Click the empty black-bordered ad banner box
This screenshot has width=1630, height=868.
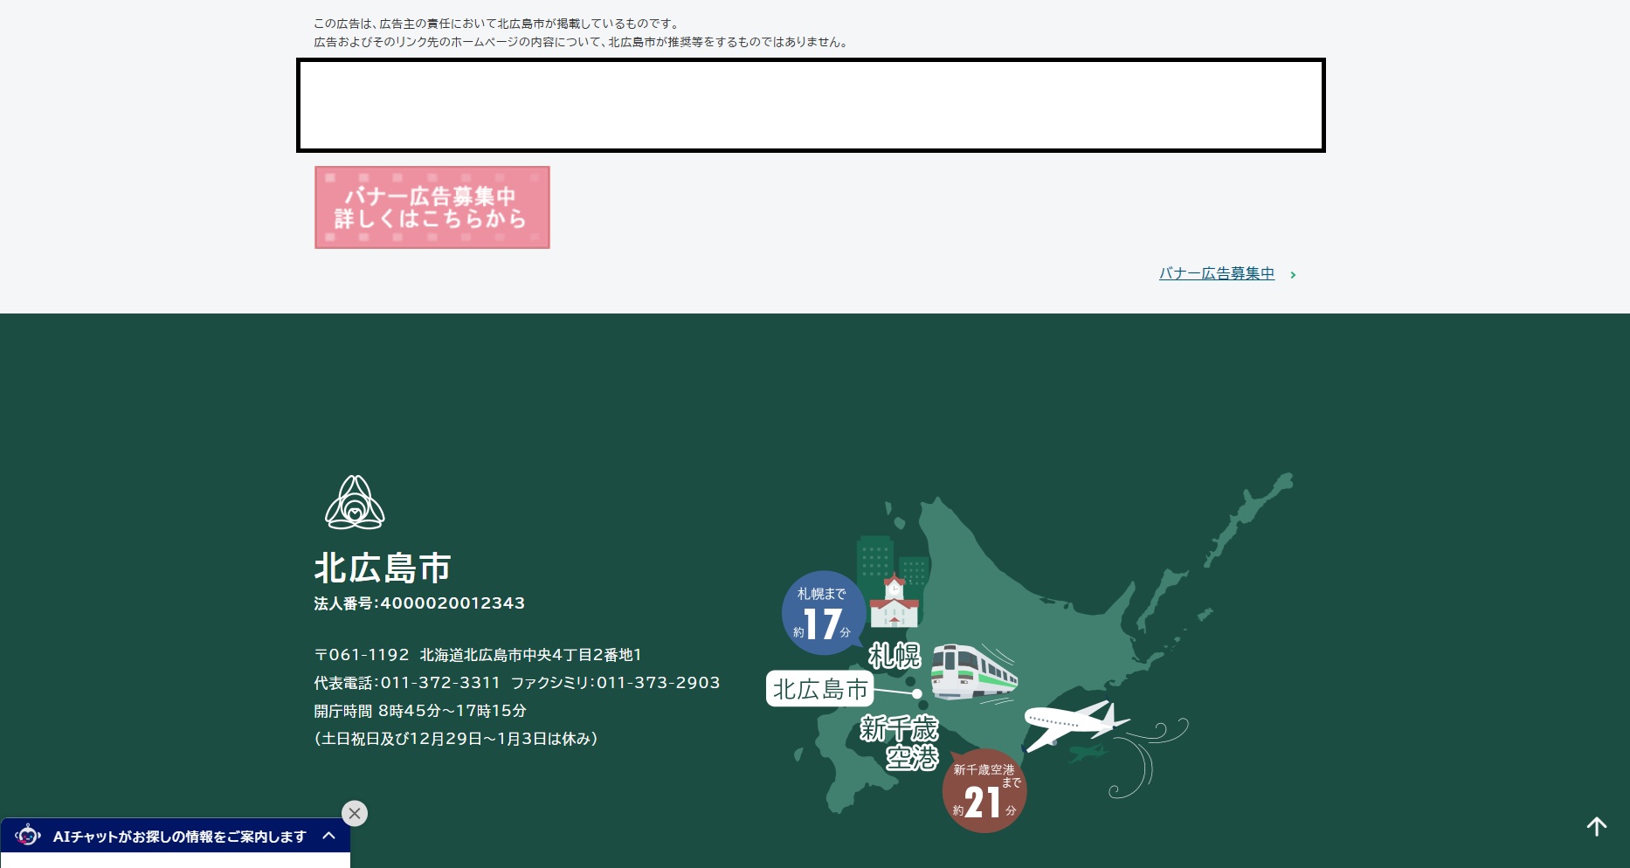click(811, 106)
